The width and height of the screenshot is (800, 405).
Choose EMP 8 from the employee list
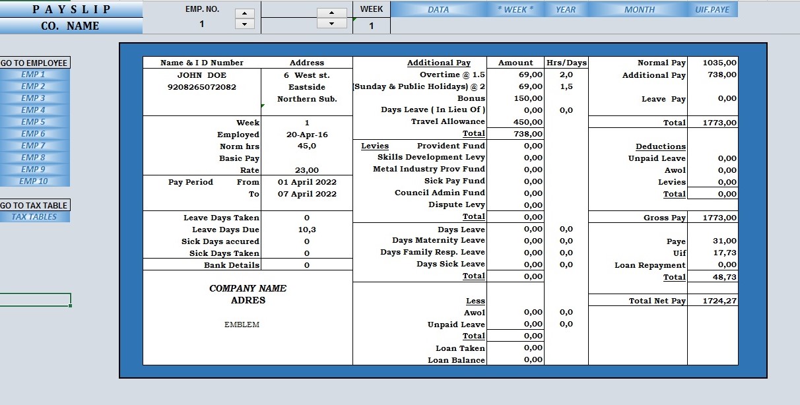point(34,158)
